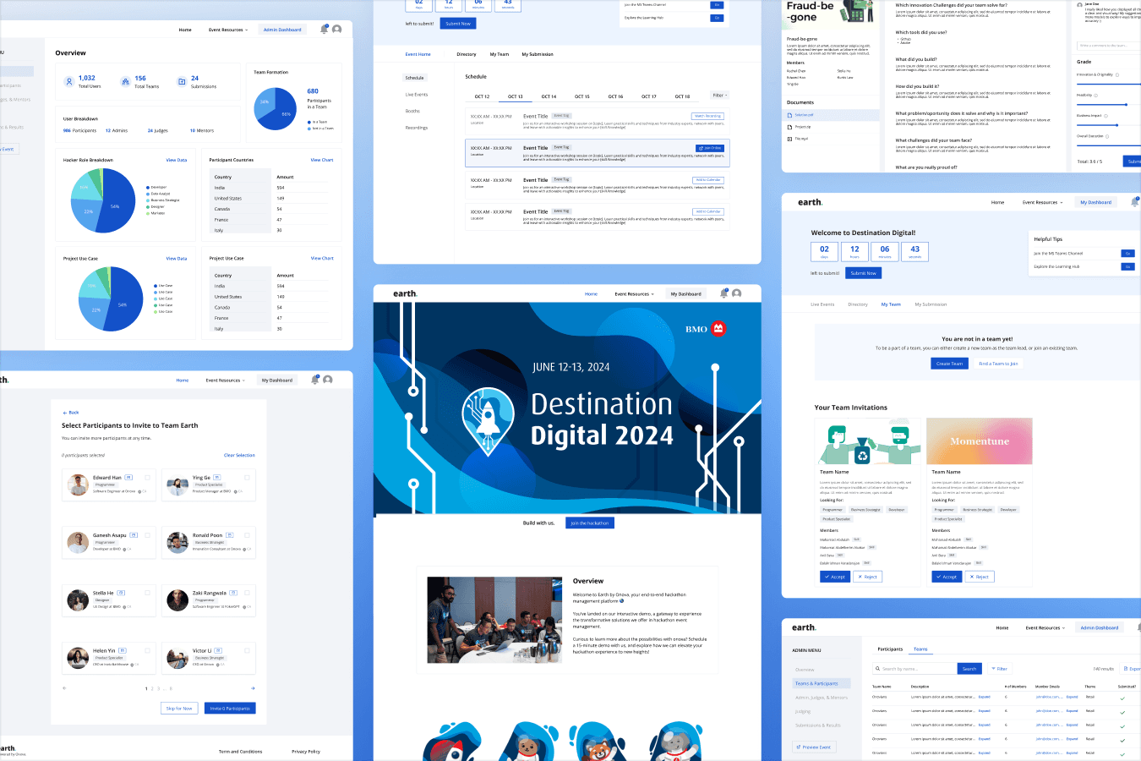Select Helen Yin's invite checkbox
The width and height of the screenshot is (1141, 761).
(x=148, y=650)
